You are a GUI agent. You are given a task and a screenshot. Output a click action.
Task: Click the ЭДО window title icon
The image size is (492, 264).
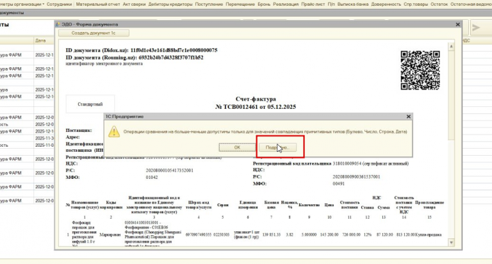[58, 24]
